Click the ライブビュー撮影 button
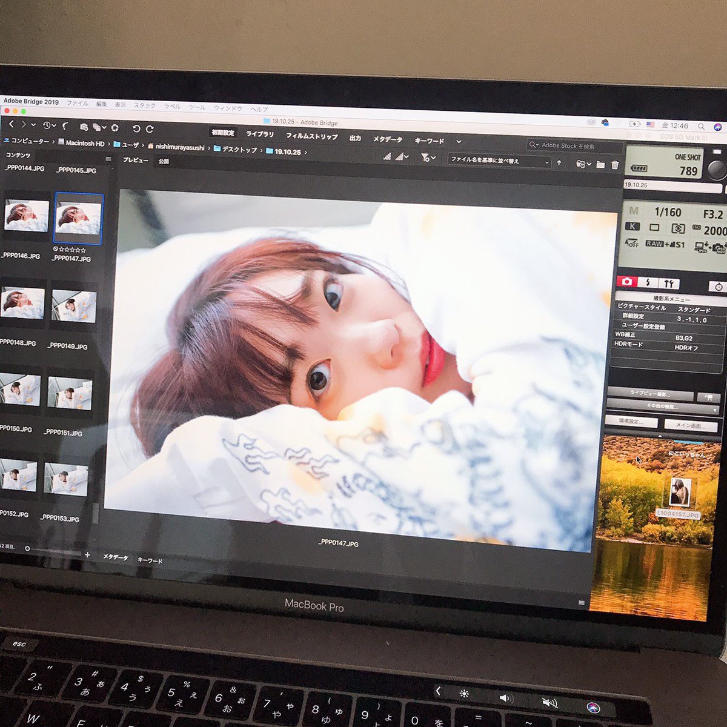This screenshot has height=727, width=727. tap(650, 394)
